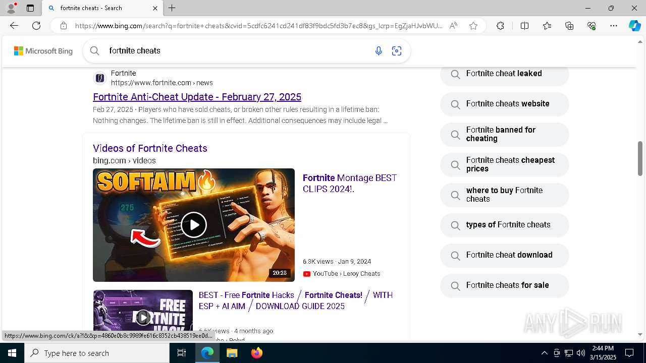This screenshot has width=646, height=363.
Task: Open Videos of Fortnite Cheats heading link
Action: coord(150,148)
